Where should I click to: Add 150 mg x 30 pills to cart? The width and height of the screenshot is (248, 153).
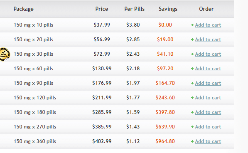[208, 54]
